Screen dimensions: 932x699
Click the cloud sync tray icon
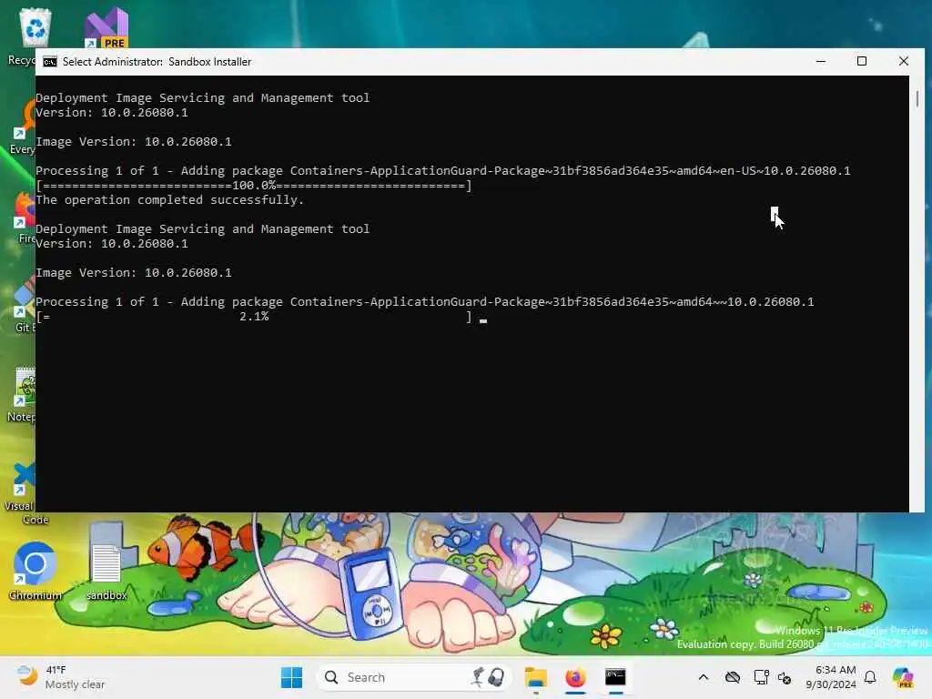point(733,677)
